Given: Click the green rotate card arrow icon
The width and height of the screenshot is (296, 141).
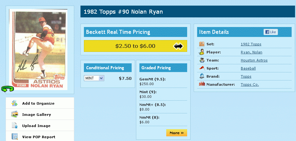Looking at the screenshot, I should tap(8, 89).
